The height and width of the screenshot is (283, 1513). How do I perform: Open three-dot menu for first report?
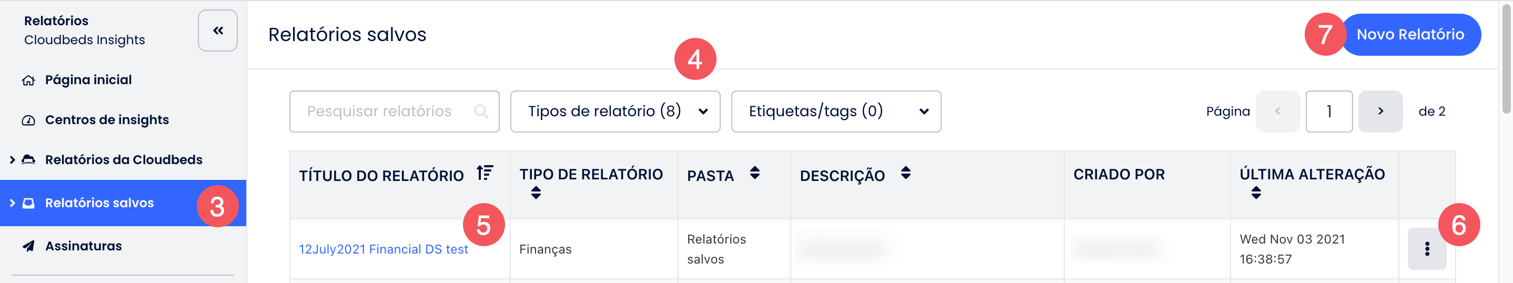pos(1427,249)
